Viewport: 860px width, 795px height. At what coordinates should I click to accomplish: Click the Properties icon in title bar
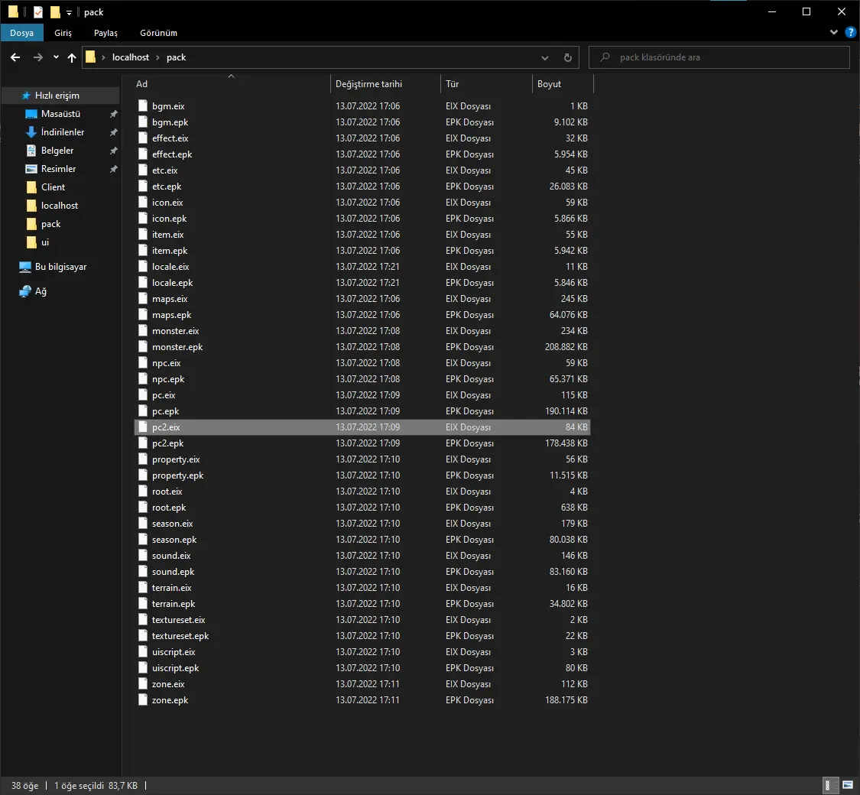(x=38, y=12)
